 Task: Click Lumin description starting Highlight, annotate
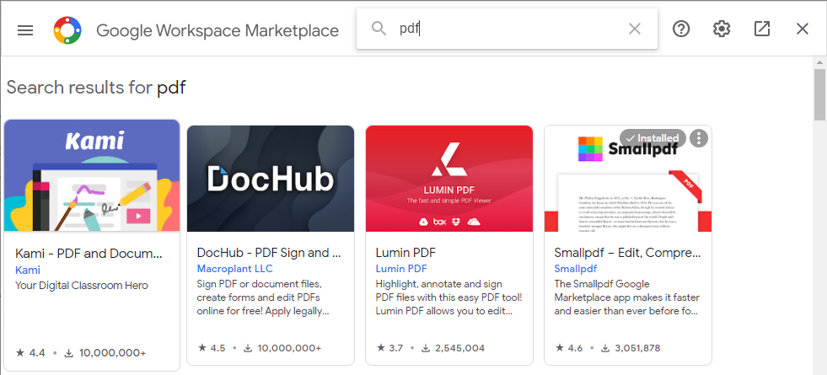[448, 297]
